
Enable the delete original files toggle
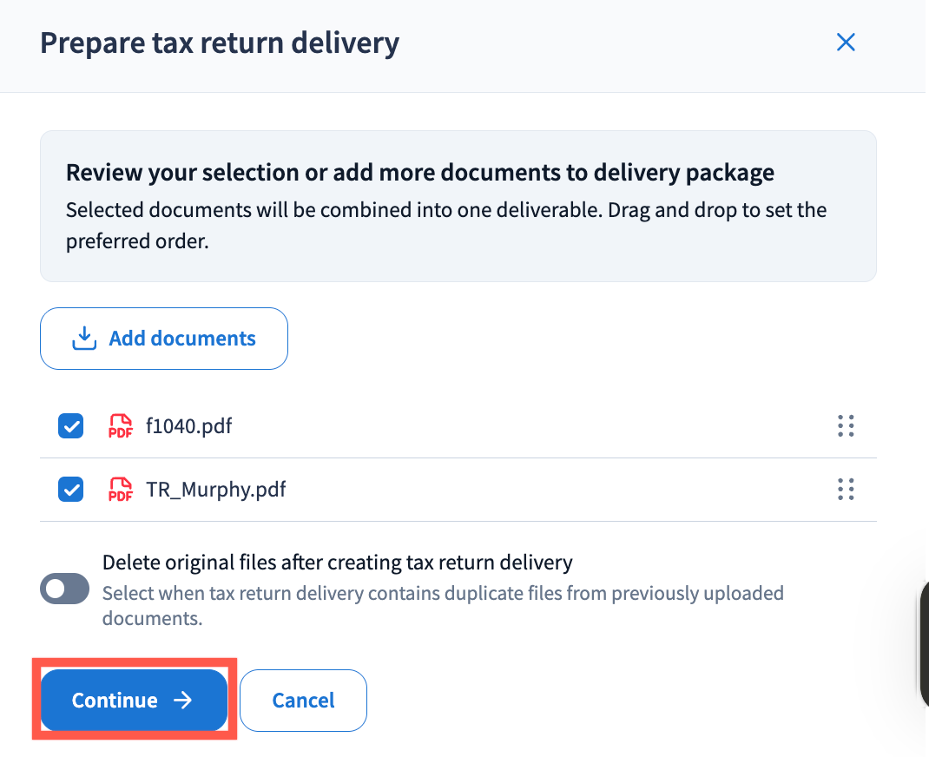[65, 589]
